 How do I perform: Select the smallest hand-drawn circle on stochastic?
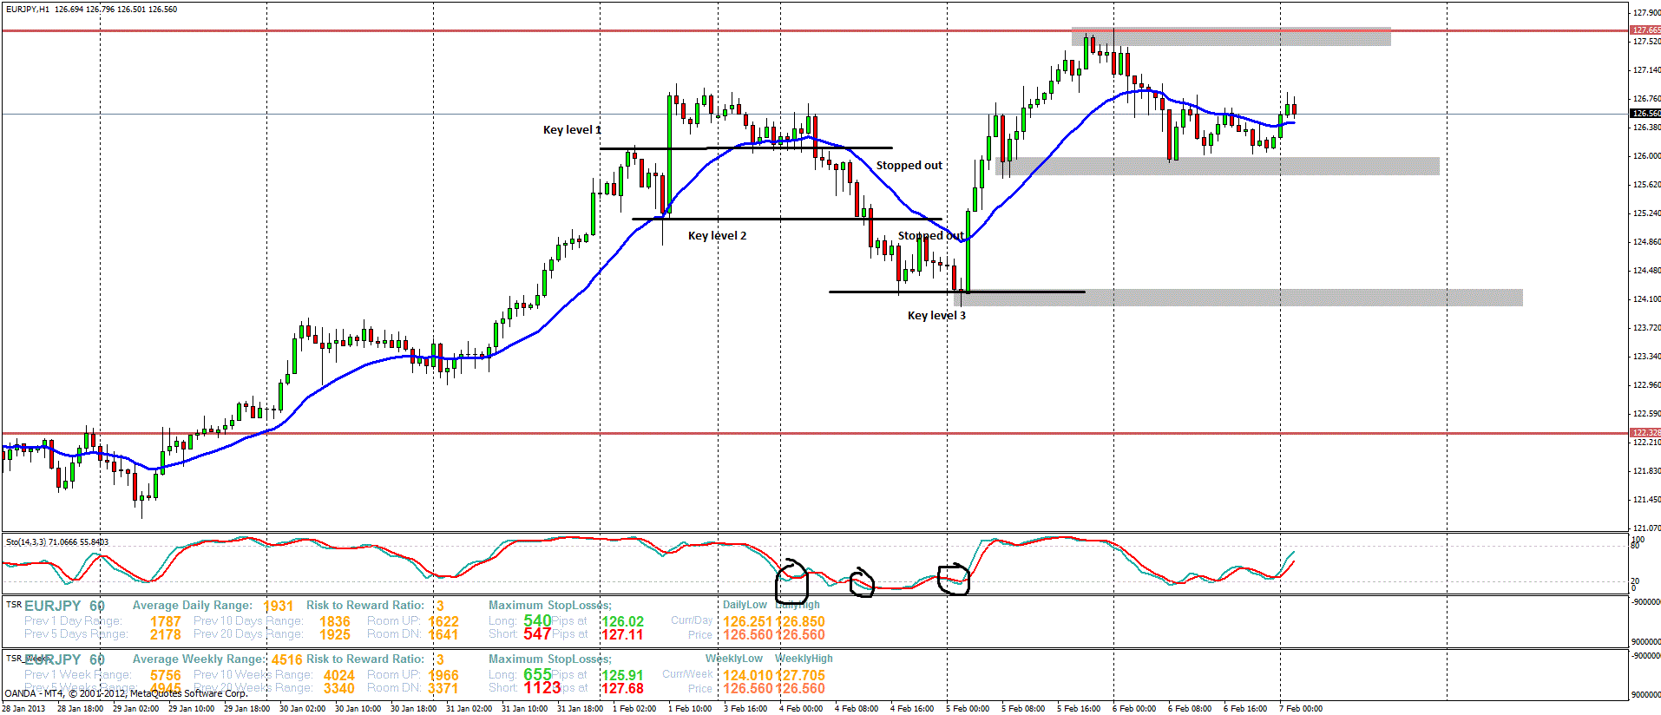(x=862, y=583)
